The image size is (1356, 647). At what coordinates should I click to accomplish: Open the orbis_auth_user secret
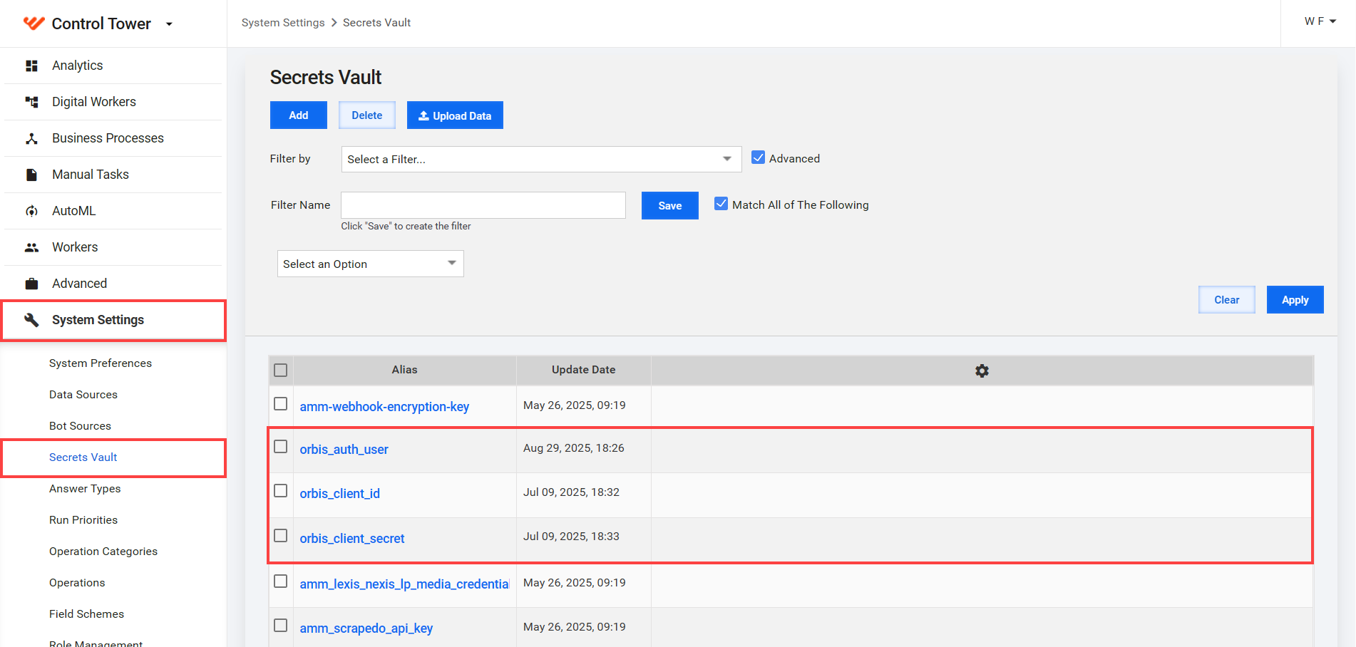344,450
